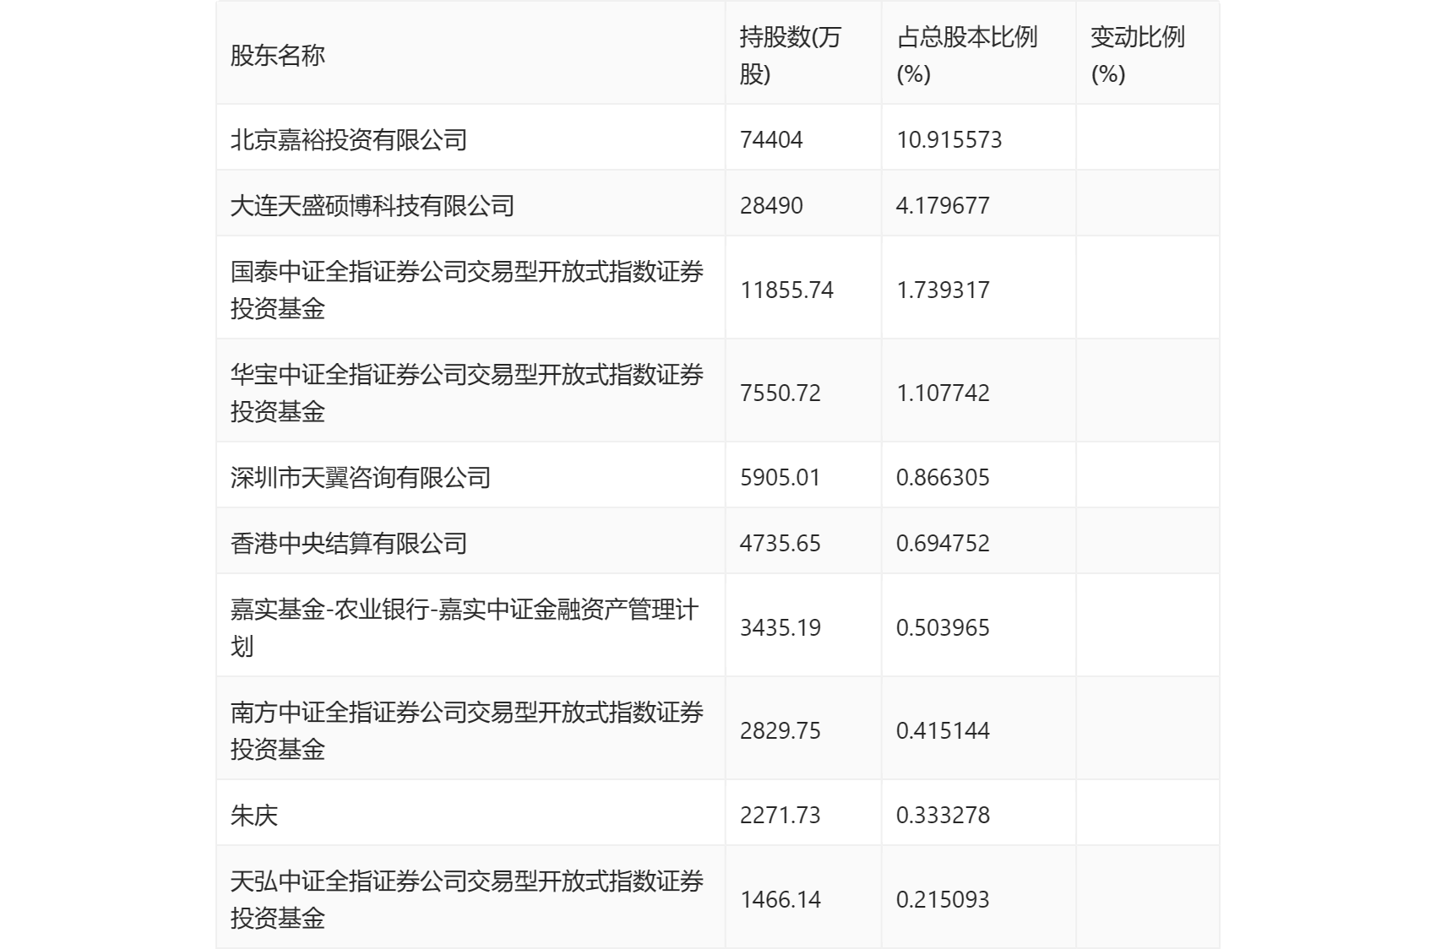Select percentage 0.415144

click(x=943, y=730)
